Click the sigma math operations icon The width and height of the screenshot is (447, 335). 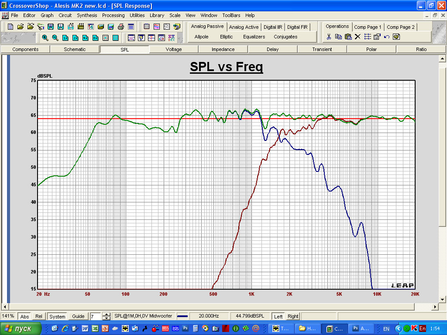(x=172, y=38)
